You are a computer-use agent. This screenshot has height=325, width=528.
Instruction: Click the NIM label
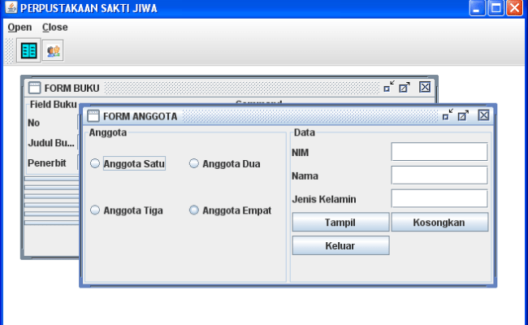[300, 153]
